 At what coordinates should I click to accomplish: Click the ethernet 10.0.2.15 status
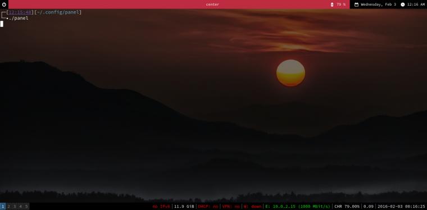pyautogui.click(x=298, y=207)
